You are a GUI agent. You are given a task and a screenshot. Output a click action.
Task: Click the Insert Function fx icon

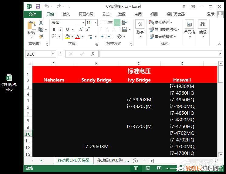[93, 54]
